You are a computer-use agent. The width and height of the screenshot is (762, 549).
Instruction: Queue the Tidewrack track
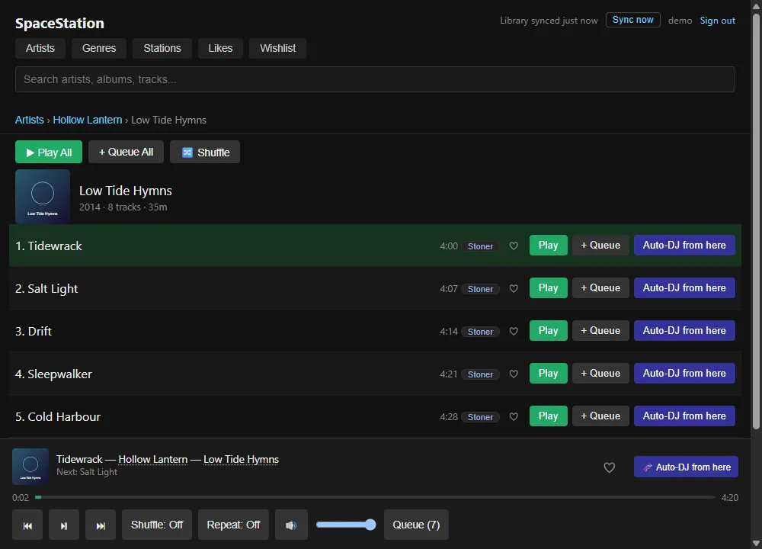(x=600, y=245)
